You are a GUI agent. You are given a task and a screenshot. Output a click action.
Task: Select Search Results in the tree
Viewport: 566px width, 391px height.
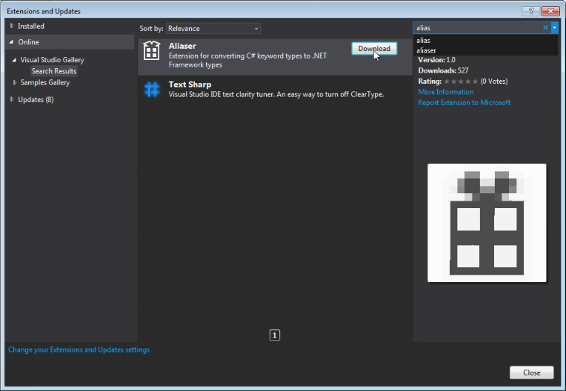(54, 71)
